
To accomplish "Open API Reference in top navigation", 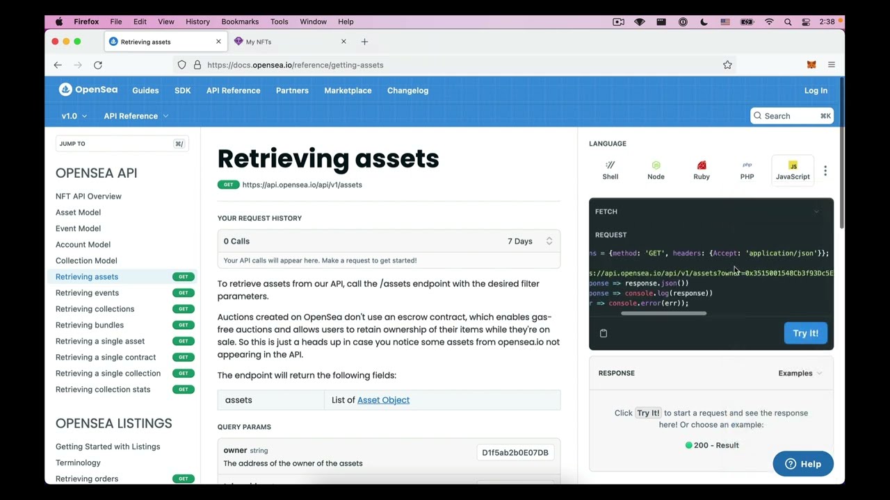I will 233,90.
